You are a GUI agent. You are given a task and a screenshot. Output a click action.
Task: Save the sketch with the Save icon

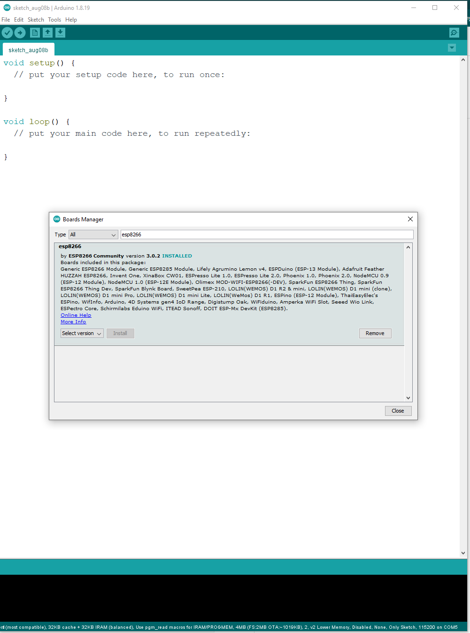(x=60, y=32)
